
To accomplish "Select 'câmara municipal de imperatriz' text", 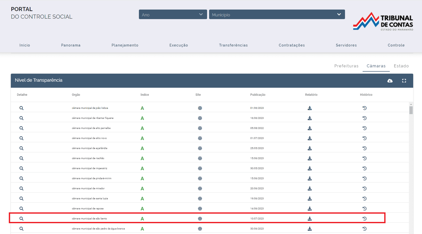I will [x=90, y=168].
